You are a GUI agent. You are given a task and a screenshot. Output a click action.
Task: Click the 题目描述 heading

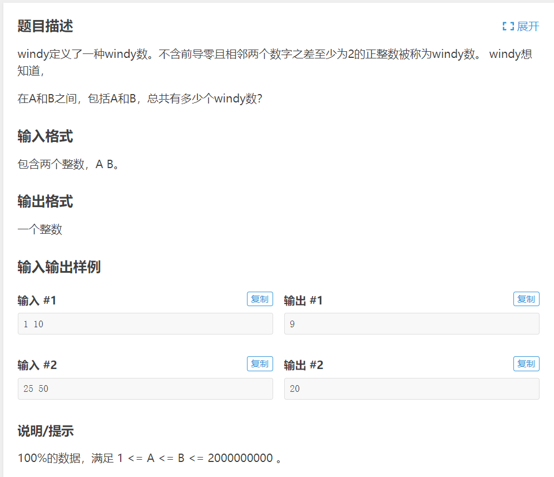click(x=45, y=26)
